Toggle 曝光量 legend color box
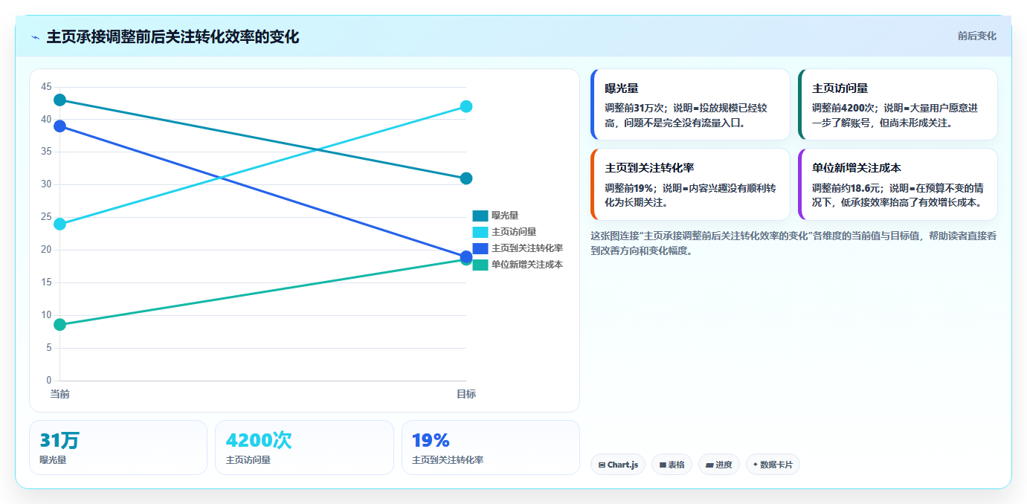 pyautogui.click(x=480, y=216)
